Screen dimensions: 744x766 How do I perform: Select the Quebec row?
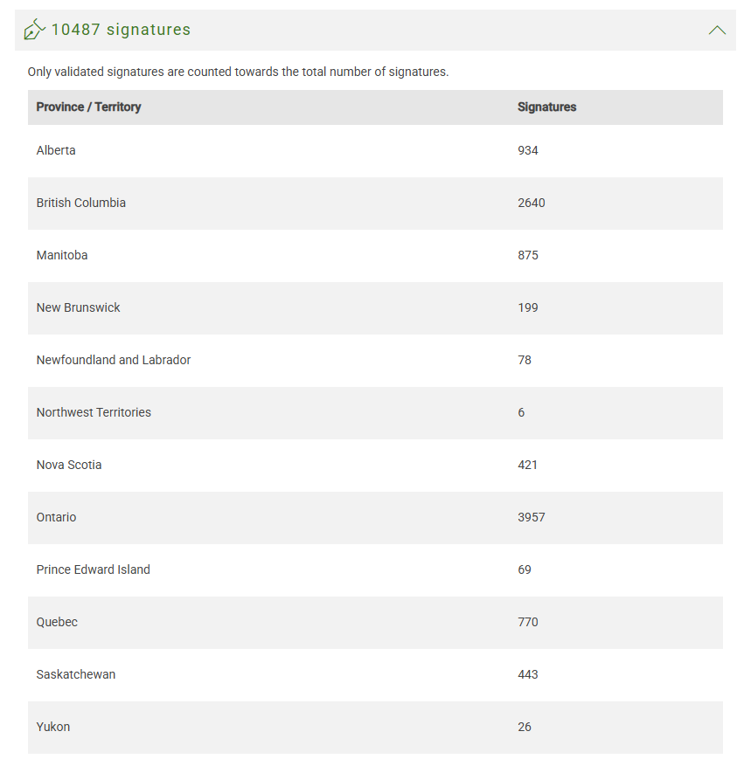pyautogui.click(x=57, y=622)
